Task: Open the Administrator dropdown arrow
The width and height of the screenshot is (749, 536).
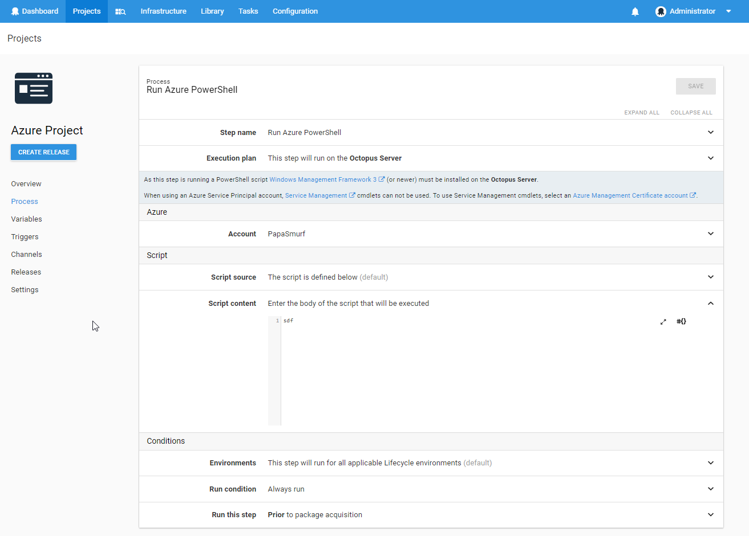Action: [728, 11]
